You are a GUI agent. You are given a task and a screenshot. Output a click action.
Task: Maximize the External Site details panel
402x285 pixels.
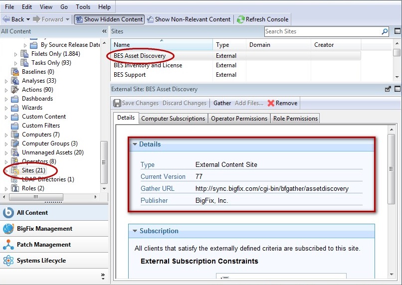(x=397, y=89)
